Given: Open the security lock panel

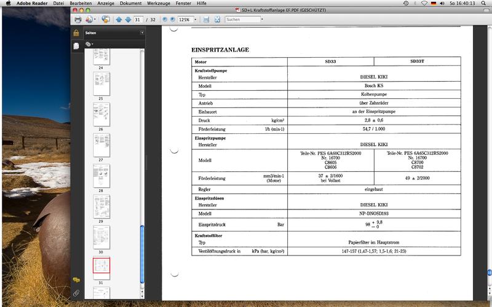Looking at the screenshot, I should pyautogui.click(x=76, y=33).
